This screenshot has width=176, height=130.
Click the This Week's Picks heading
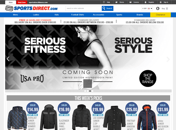(88, 98)
